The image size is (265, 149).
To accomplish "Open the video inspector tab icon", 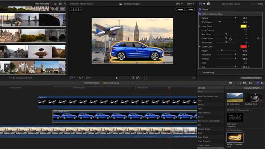I will click(200, 4).
